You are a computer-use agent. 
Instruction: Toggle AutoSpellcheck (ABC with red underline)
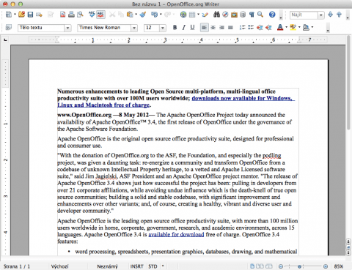100,15
